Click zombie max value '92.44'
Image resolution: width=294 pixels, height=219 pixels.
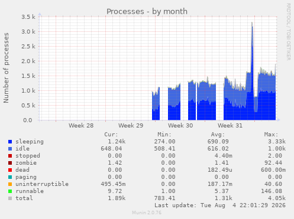(x=273, y=163)
